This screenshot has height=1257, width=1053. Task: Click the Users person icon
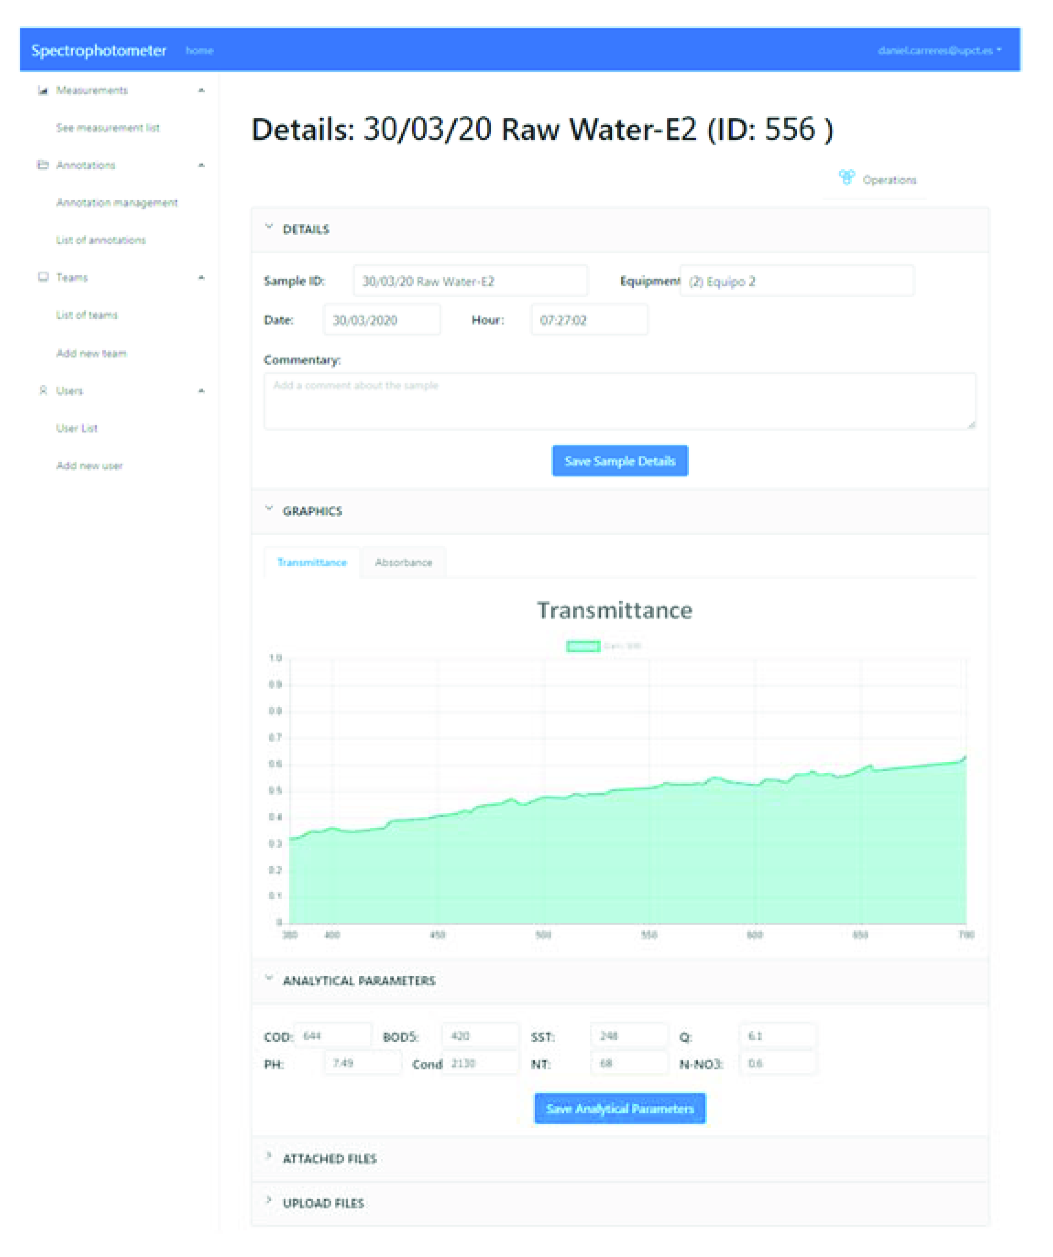(43, 390)
